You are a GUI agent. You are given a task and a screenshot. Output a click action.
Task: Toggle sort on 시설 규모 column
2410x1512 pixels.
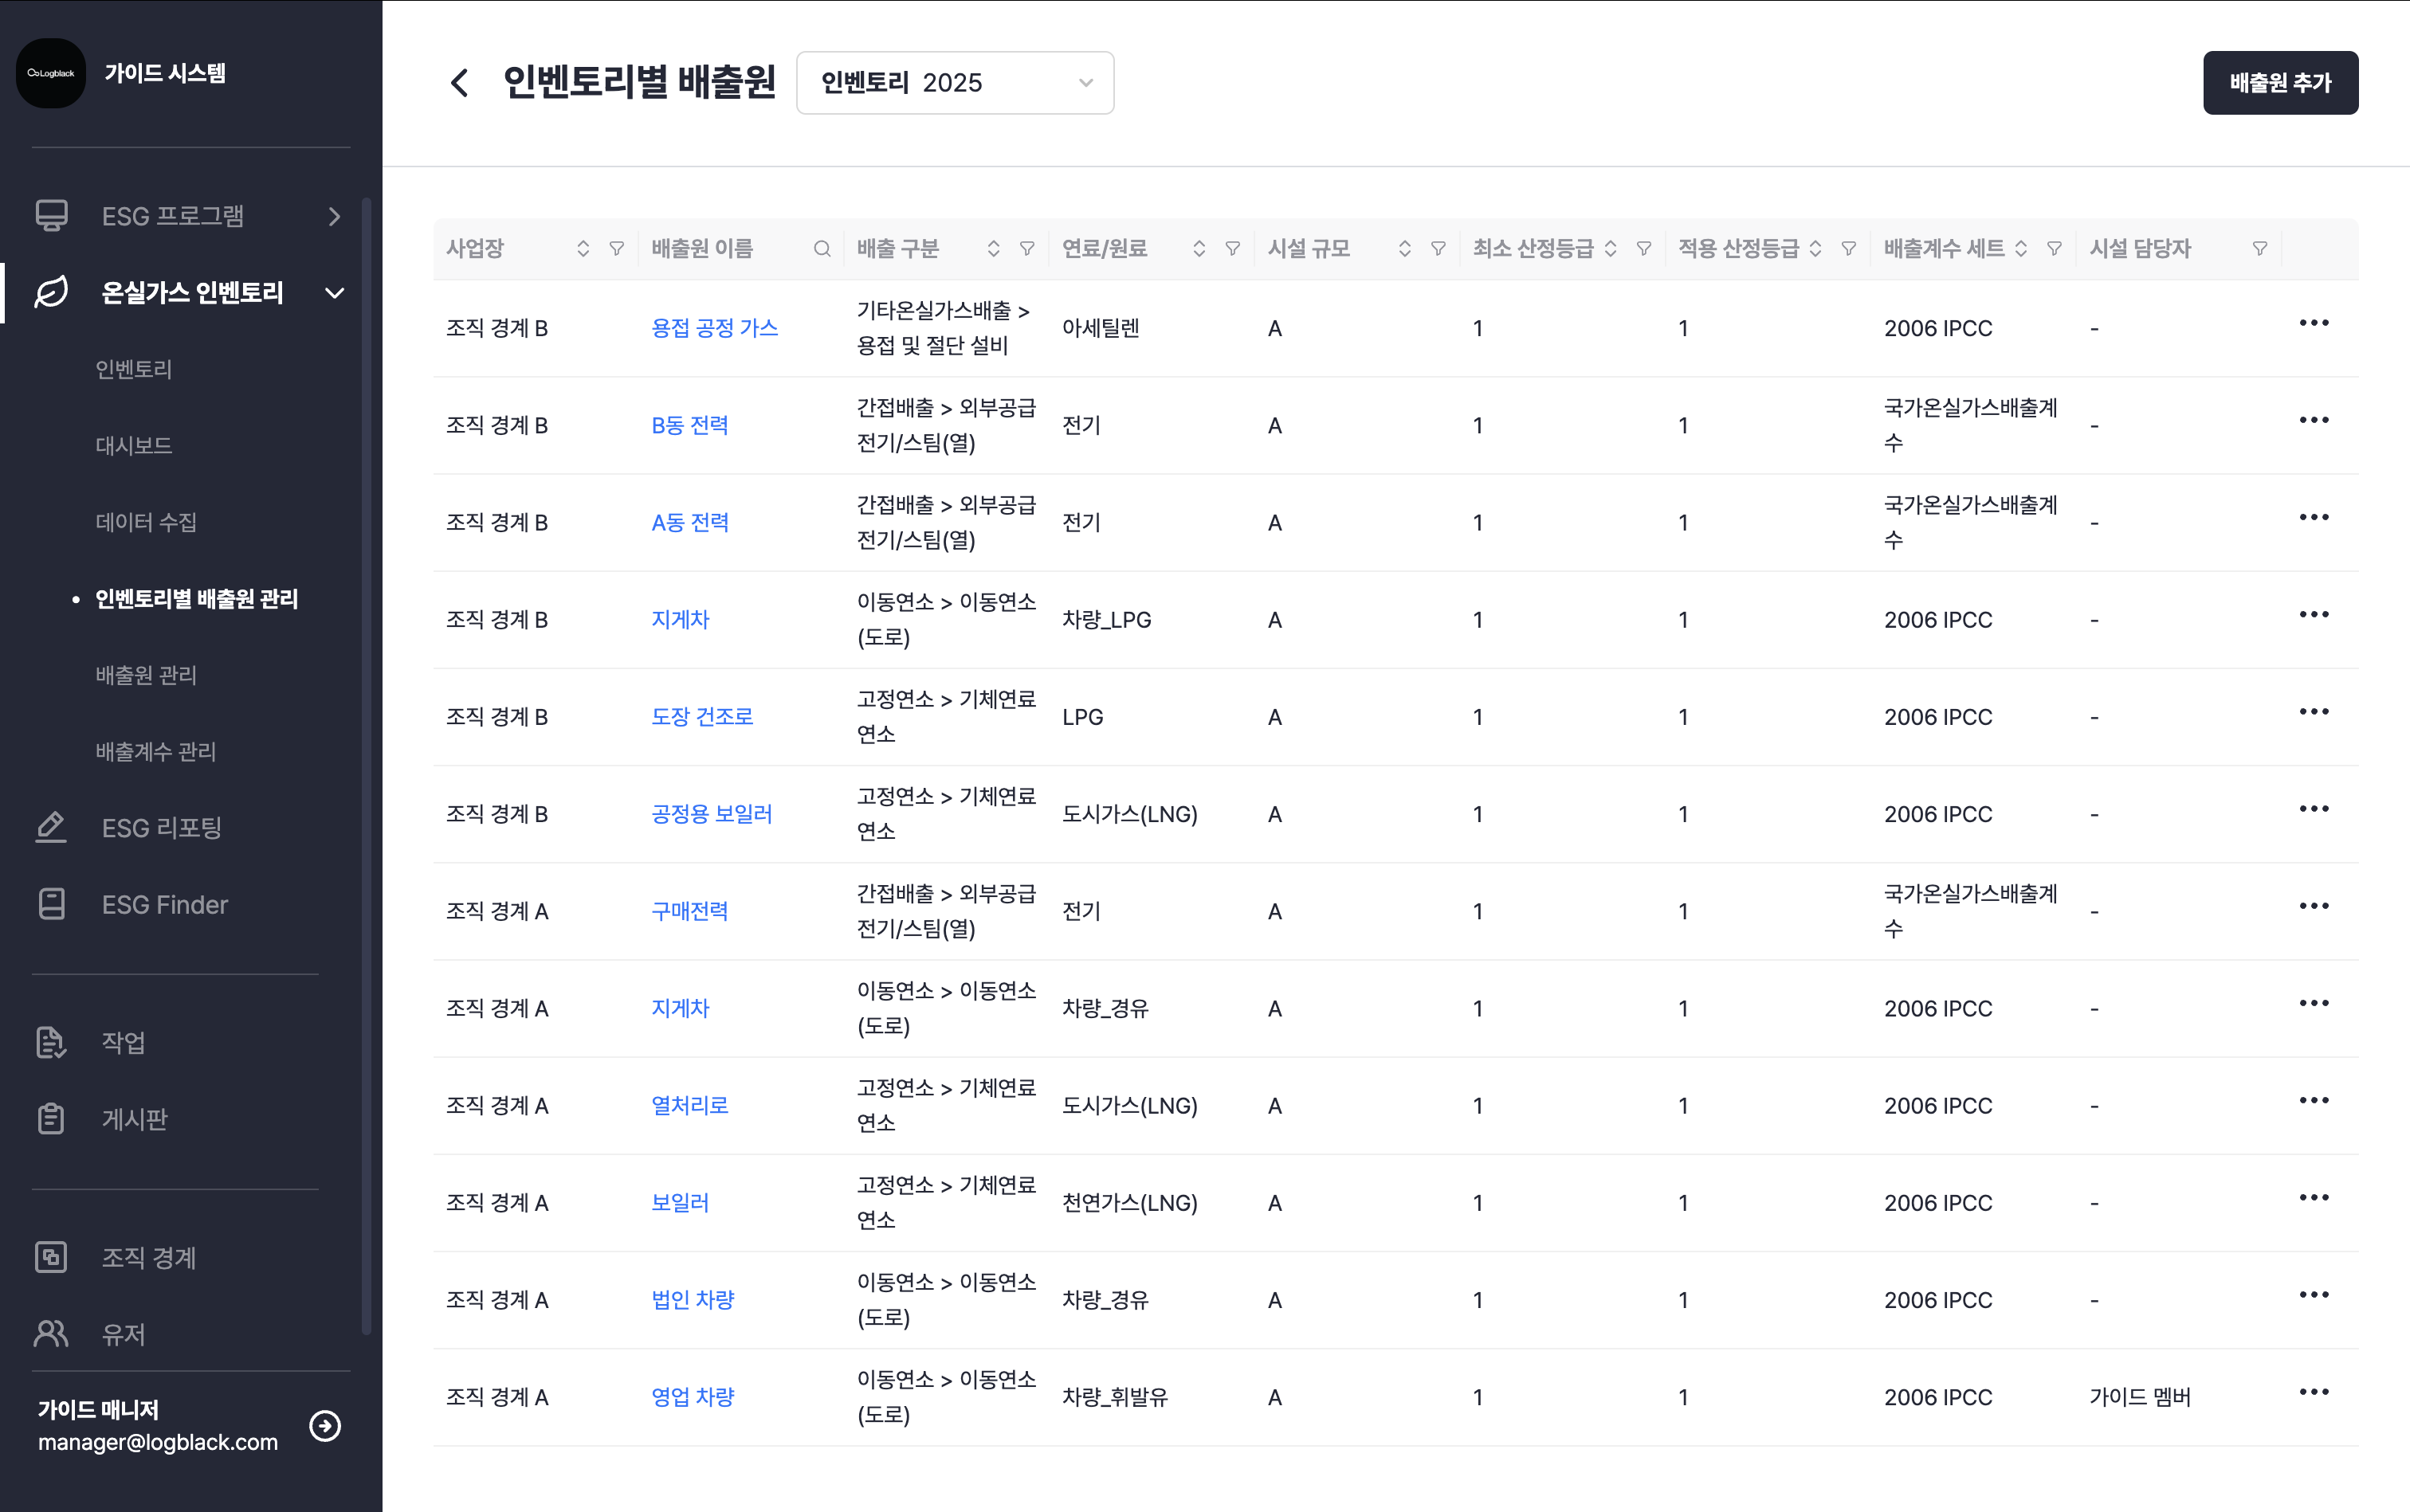click(x=1404, y=249)
